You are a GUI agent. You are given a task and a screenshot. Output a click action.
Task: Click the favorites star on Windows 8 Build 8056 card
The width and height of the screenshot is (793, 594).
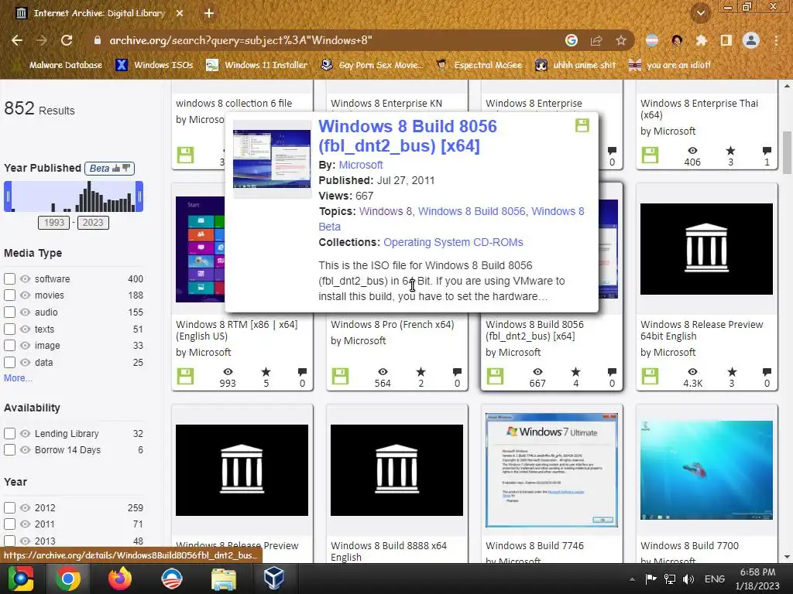(x=575, y=372)
